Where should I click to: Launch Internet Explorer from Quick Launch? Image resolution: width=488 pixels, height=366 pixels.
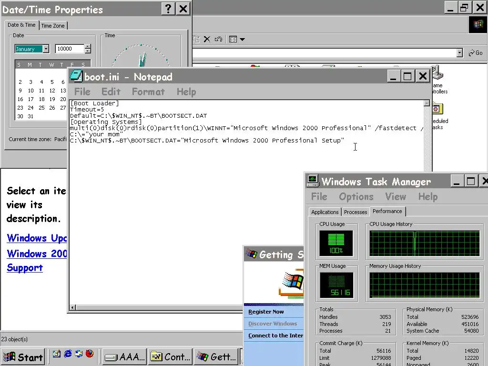68,354
